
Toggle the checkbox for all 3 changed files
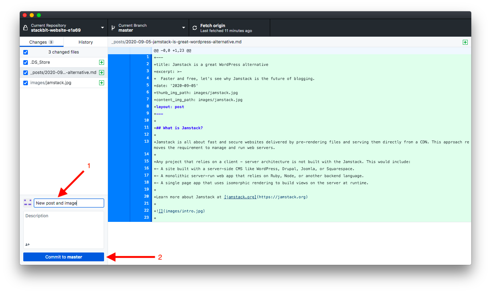tap(25, 52)
